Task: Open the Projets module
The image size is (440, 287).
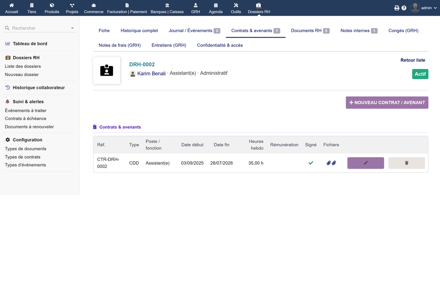Action: (72, 8)
